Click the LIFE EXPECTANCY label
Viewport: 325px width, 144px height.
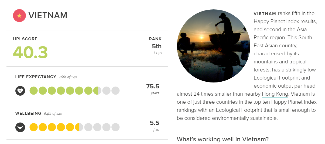36,77
